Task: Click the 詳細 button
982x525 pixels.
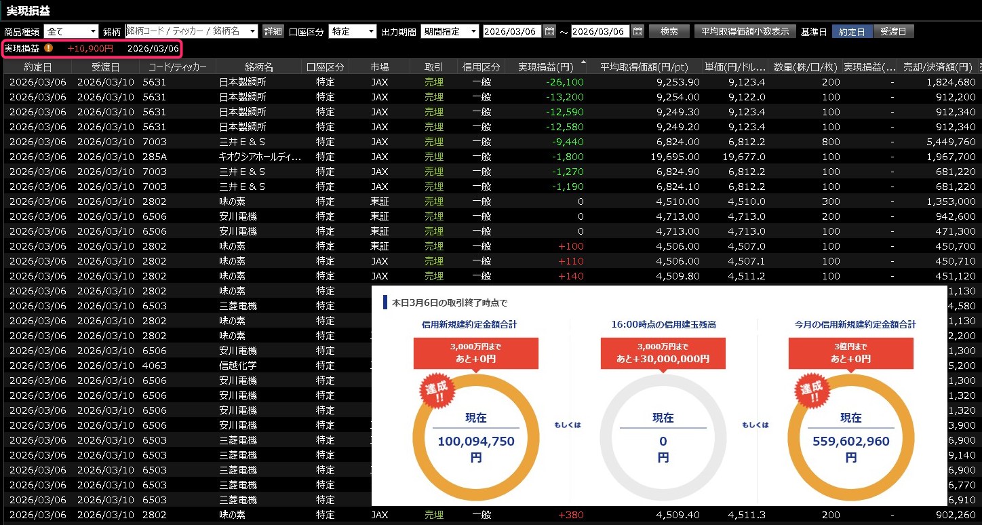Action: [273, 31]
